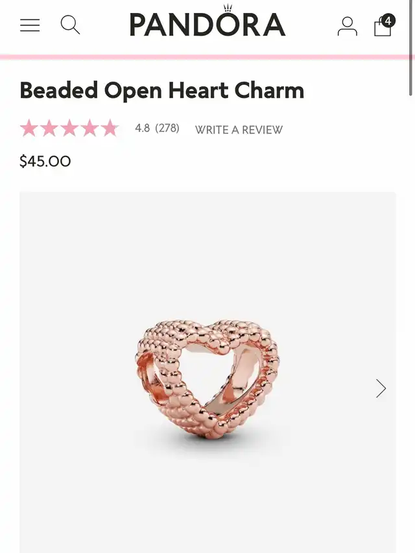The image size is (415, 553).
Task: Click the second pink rating star
Action: coord(49,128)
